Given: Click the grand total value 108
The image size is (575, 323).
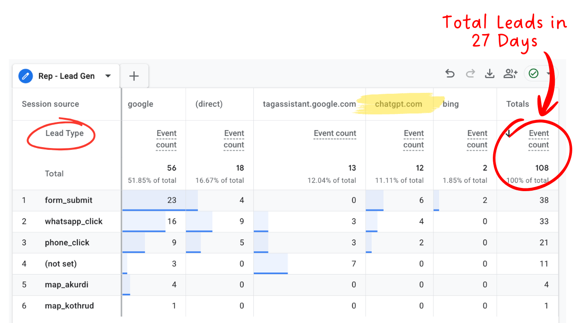Looking at the screenshot, I should coord(542,168).
